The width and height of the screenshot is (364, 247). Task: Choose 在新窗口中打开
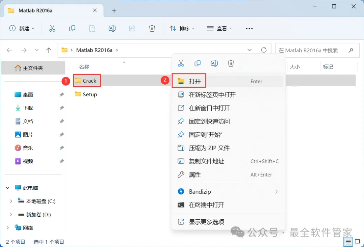pyautogui.click(x=227, y=108)
